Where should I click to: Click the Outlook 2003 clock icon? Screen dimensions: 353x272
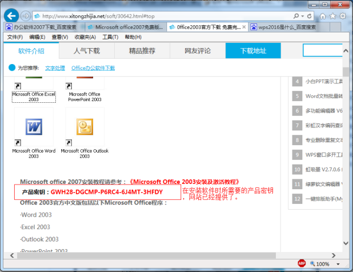(x=85, y=127)
